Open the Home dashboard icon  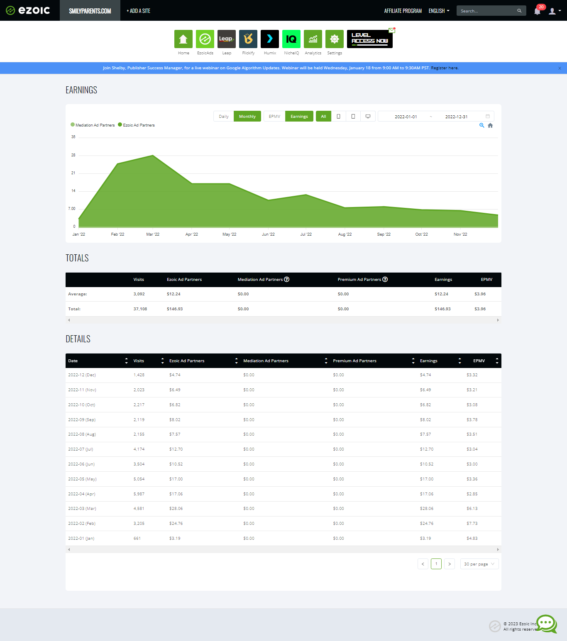183,39
